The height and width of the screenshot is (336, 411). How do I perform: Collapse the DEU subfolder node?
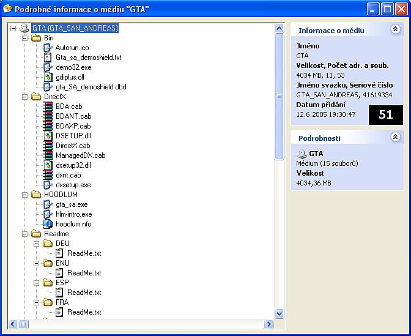pyautogui.click(x=37, y=244)
